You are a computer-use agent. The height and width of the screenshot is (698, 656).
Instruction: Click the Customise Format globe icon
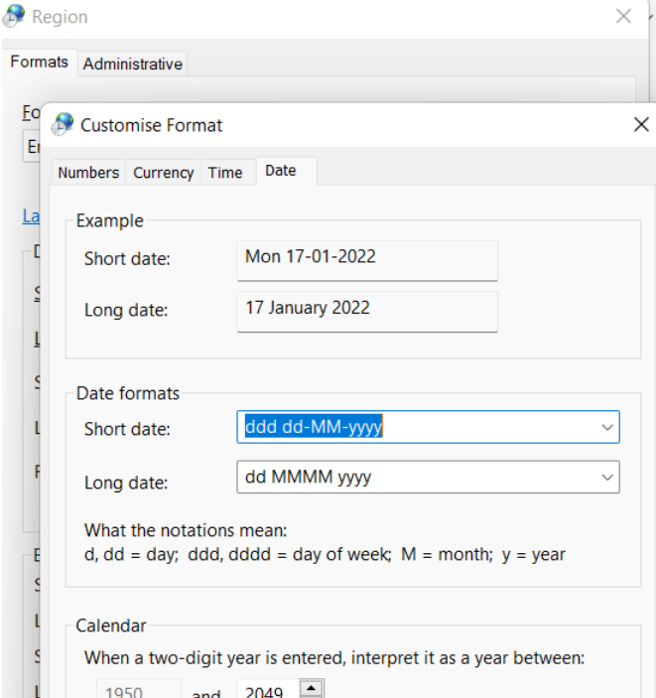(63, 124)
